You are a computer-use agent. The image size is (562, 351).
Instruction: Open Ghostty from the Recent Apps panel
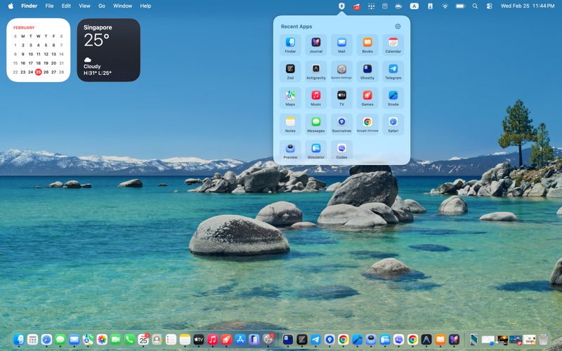coord(367,69)
